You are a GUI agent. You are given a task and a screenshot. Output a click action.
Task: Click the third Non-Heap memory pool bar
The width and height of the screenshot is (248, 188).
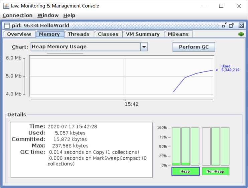point(225,147)
